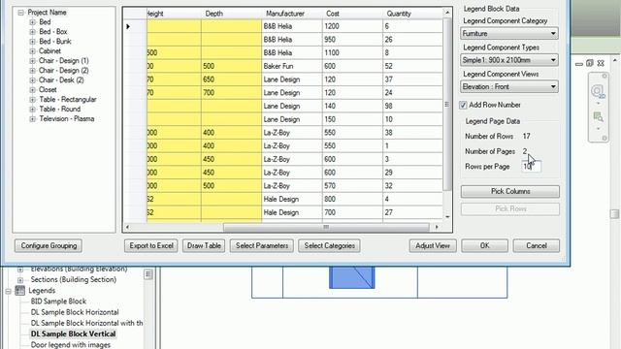
Task: Select the blue highlighted block in drawing
Action: coord(351,277)
